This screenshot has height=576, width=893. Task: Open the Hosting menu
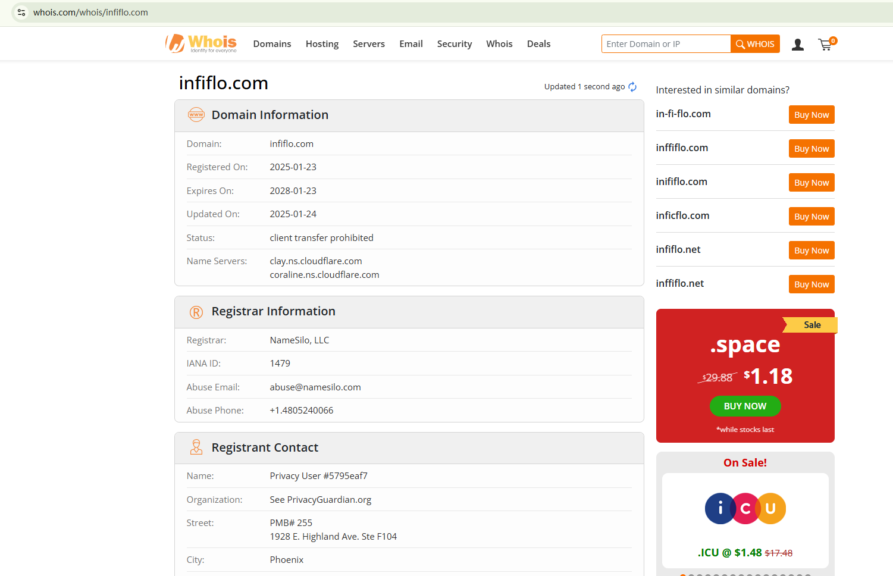click(x=322, y=44)
